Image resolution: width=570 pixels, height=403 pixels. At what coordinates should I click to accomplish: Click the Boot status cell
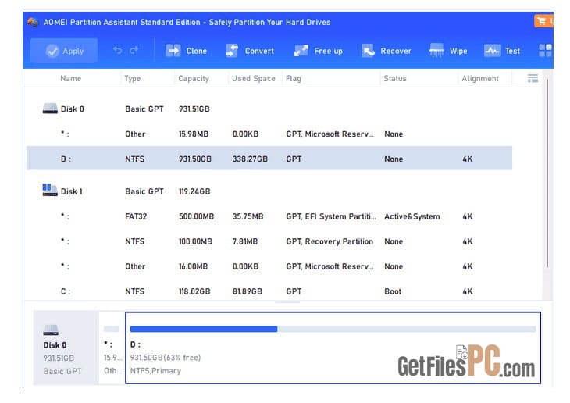[x=393, y=291]
